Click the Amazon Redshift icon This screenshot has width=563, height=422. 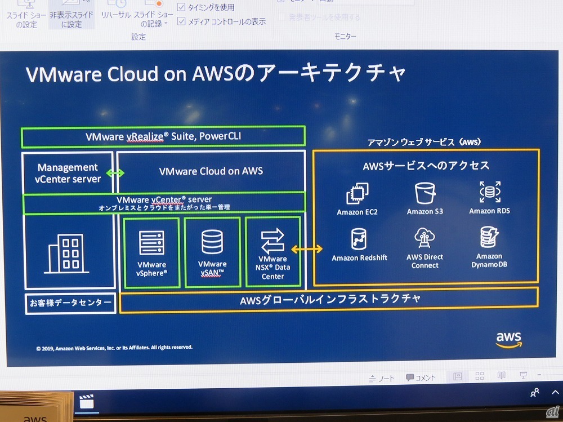tap(359, 239)
